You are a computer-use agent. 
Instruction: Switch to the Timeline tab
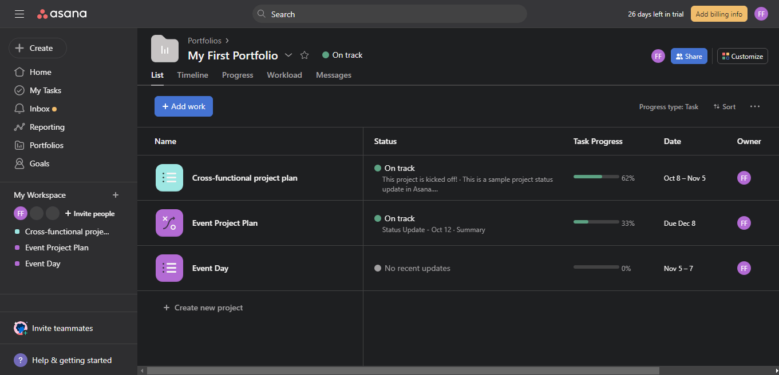(x=192, y=75)
